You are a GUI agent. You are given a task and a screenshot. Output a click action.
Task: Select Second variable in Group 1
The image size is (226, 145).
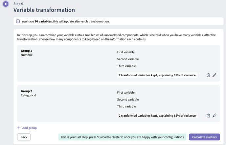coord(128,59)
